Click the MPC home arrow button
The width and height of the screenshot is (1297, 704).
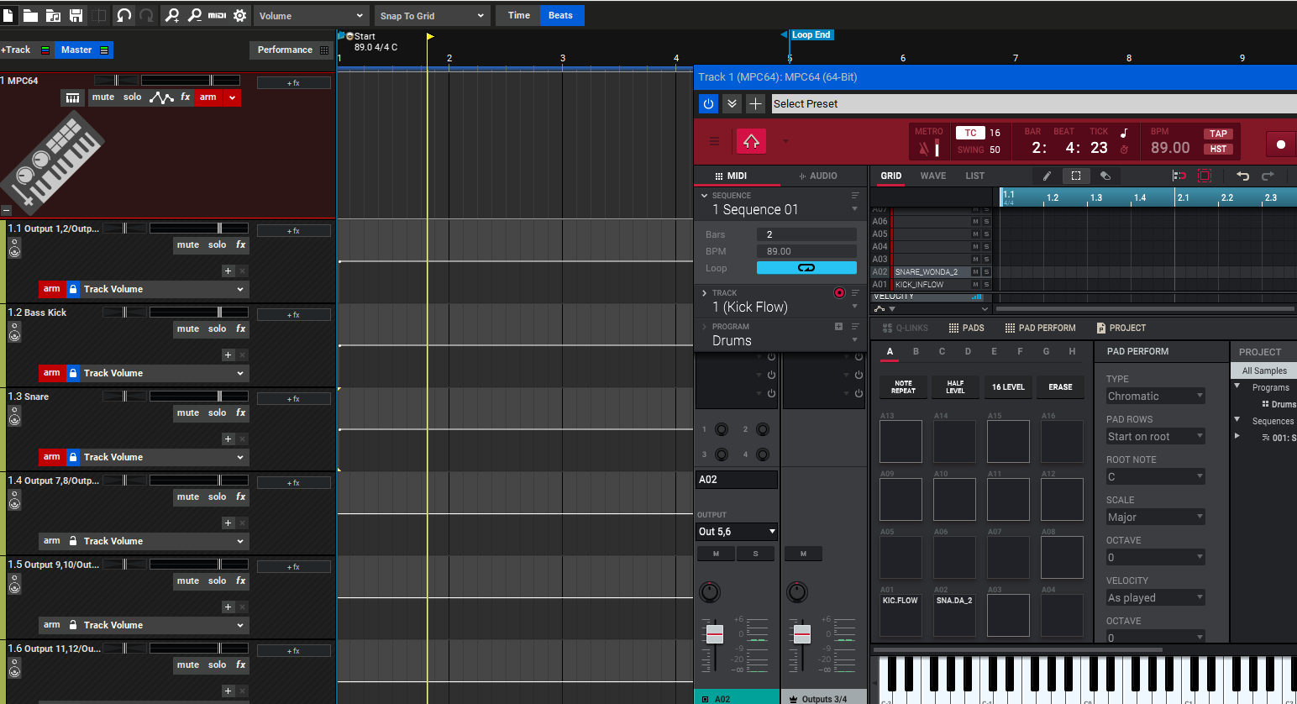coord(751,141)
